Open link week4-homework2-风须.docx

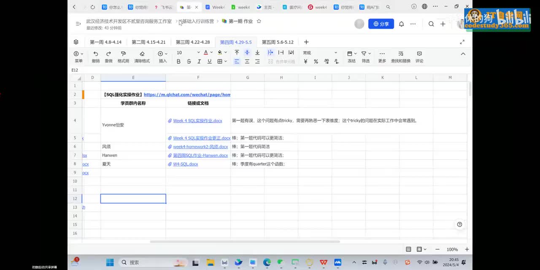pos(200,147)
